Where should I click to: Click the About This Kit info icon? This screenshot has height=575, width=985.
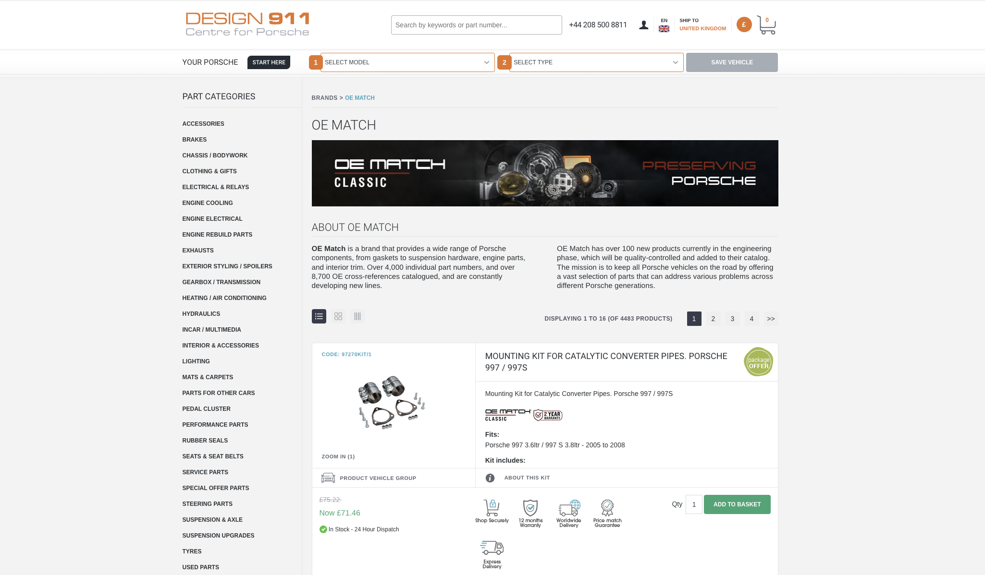click(490, 478)
